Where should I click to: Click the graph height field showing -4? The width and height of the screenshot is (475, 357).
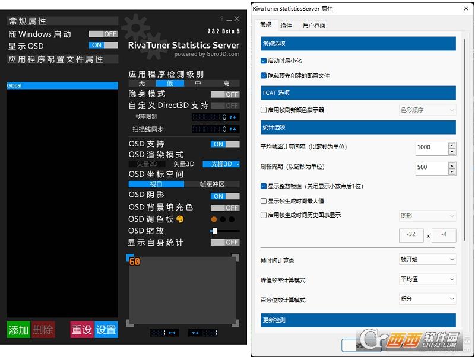coord(444,235)
